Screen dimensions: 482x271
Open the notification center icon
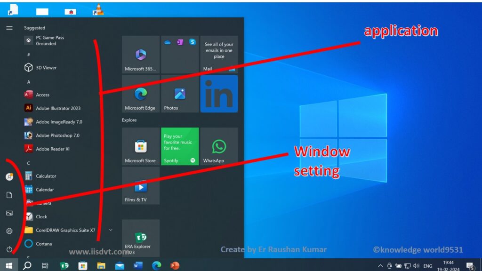point(469,266)
